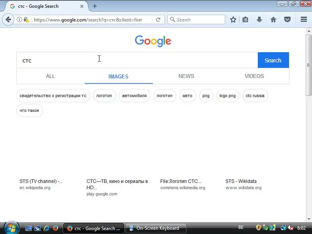Open 'STS (TV channel)' Wikipedia result

pos(41,181)
